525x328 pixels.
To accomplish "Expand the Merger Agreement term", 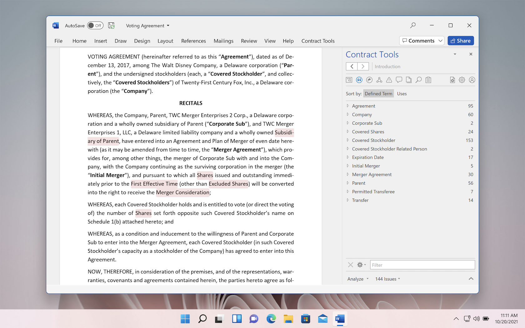I will click(348, 174).
